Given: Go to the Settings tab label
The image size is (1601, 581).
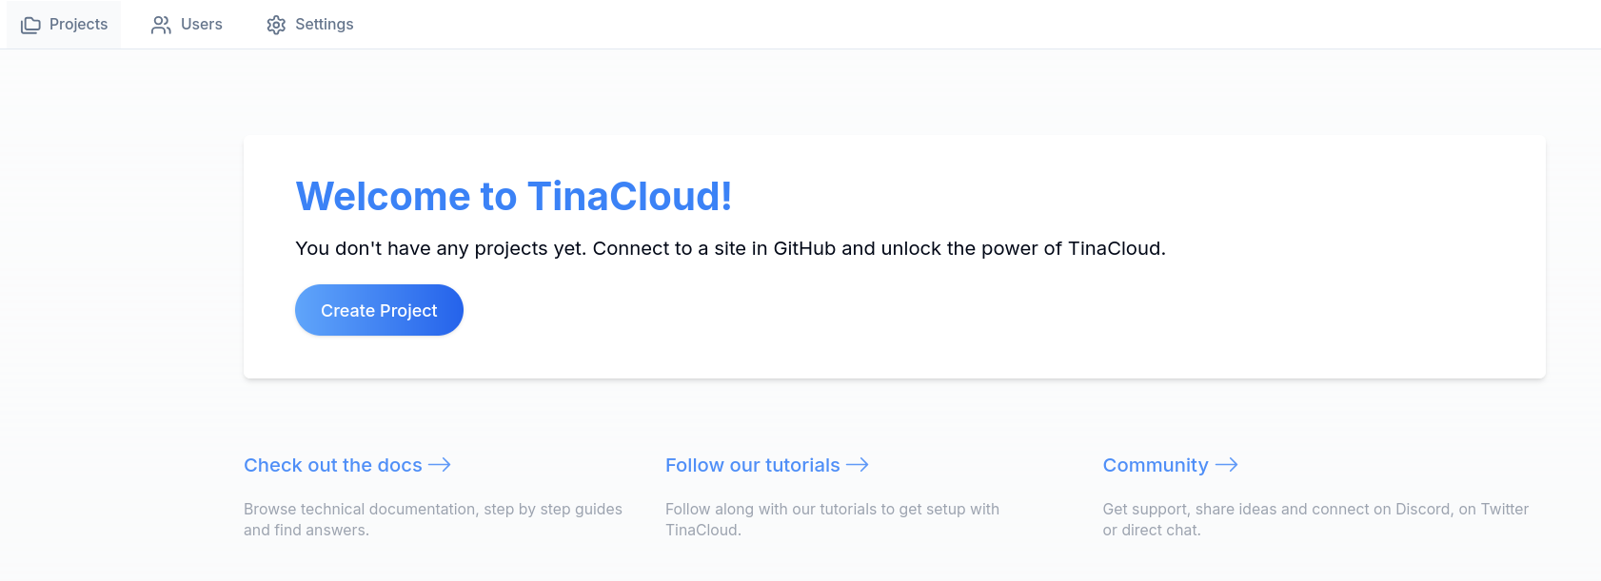Looking at the screenshot, I should pyautogui.click(x=325, y=25).
